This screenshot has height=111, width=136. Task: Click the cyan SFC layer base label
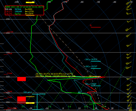[42, 109]
